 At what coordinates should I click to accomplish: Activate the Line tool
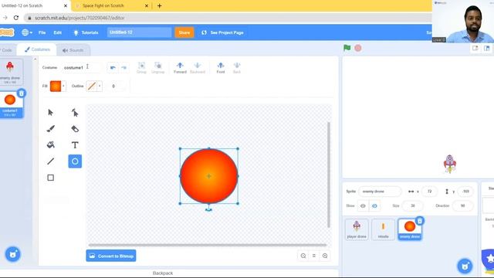pyautogui.click(x=50, y=161)
